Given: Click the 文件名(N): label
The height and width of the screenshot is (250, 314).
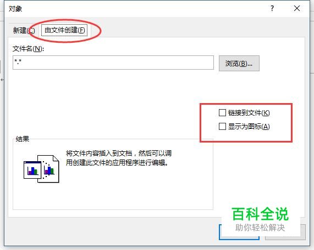Looking at the screenshot, I should tap(28, 49).
